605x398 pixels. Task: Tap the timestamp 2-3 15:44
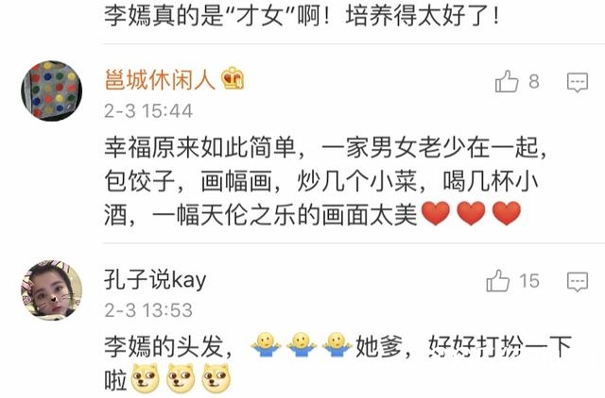tap(148, 111)
